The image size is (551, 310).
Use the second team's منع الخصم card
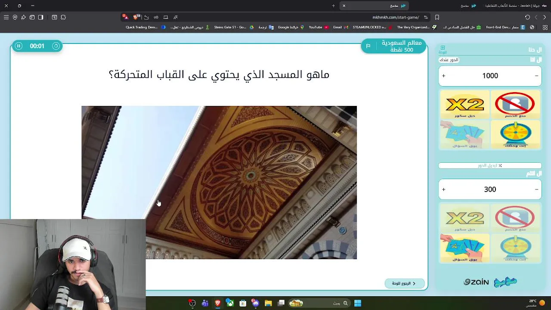pyautogui.click(x=515, y=218)
